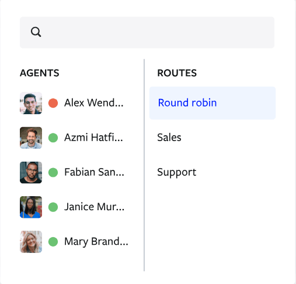Click Alex Wend's red busy status dot
The image size is (296, 284).
pyautogui.click(x=53, y=103)
